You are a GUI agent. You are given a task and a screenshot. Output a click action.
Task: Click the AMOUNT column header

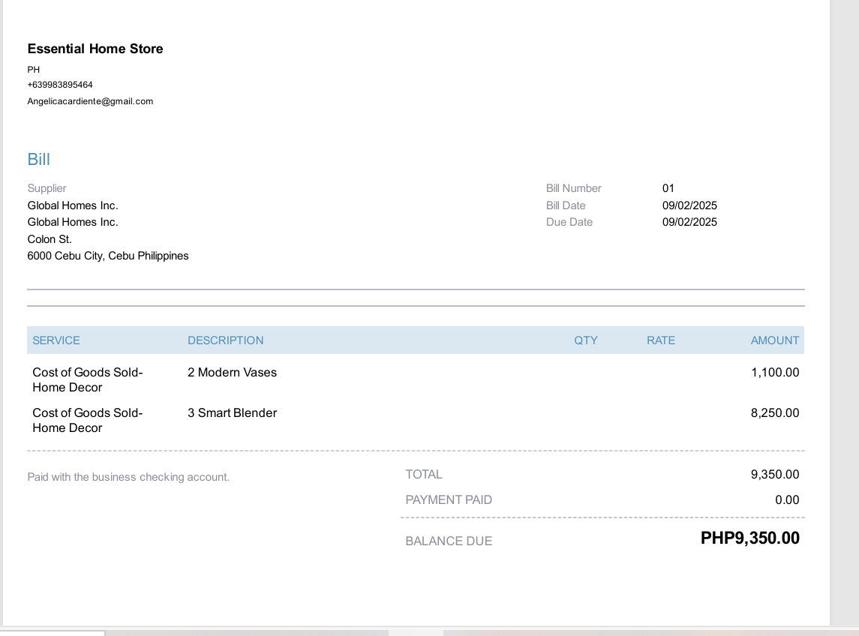pyautogui.click(x=775, y=340)
